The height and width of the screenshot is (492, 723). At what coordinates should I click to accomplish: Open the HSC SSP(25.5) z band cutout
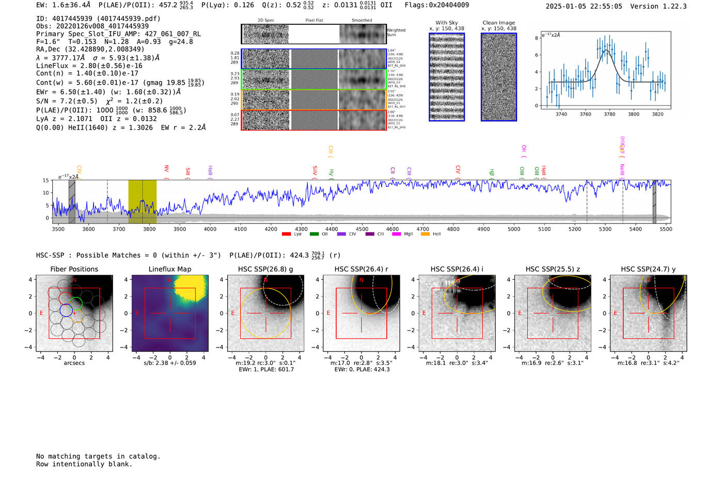[553, 313]
